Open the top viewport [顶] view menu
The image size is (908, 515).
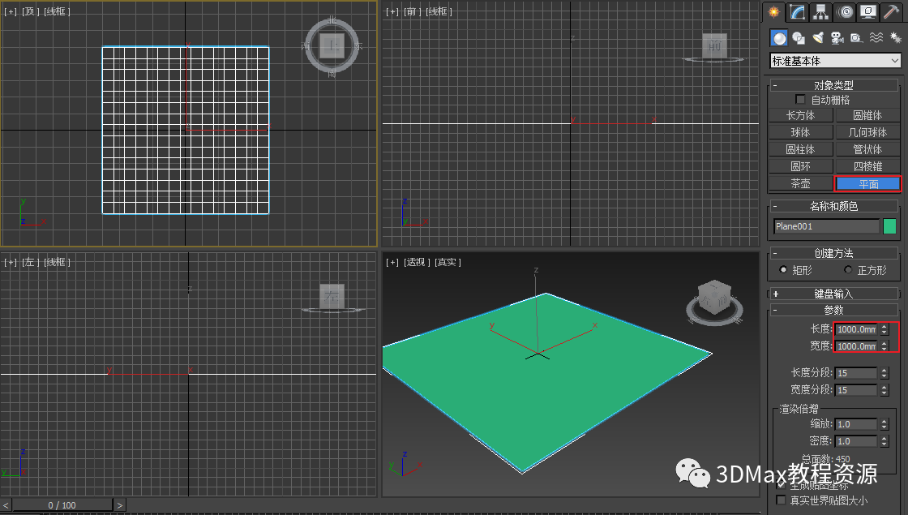coord(31,11)
